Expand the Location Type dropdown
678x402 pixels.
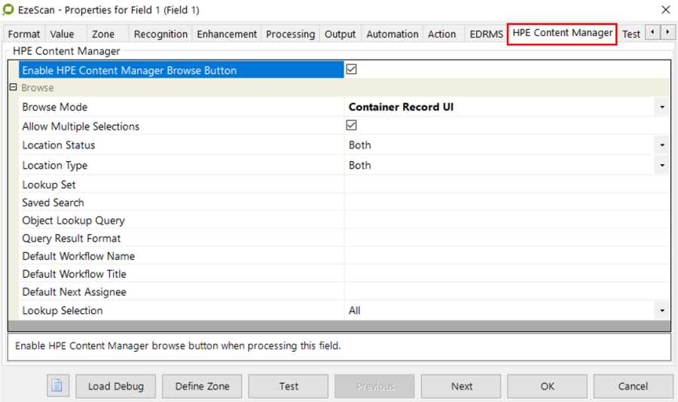tap(661, 166)
